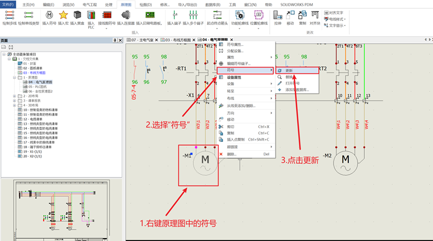Viewport: 433px width, 241px height.
Task: Select 01 - 封面 page in tree
Action: tap(30, 64)
